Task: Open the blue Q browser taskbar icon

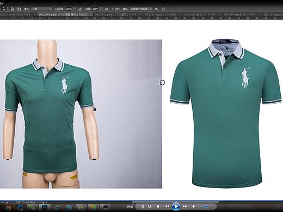Action: [x=20, y=208]
